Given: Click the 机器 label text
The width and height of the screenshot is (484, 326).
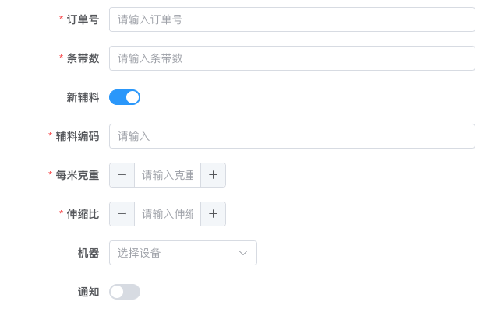Looking at the screenshot, I should click(88, 253).
